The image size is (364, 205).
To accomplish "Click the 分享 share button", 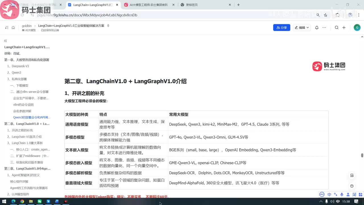I will (x=282, y=28).
